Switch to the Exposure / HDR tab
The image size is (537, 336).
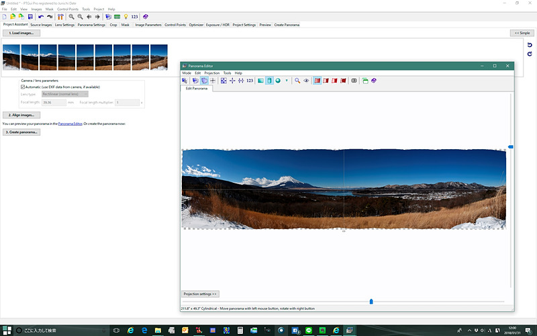(x=217, y=25)
